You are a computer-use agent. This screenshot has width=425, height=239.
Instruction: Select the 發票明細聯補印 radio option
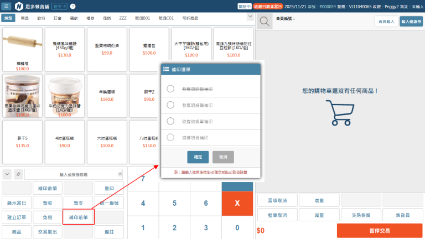170,104
